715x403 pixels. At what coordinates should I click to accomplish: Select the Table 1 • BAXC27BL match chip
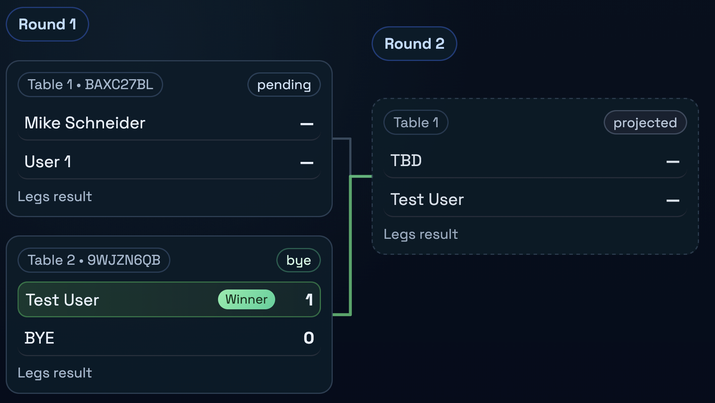tap(90, 85)
